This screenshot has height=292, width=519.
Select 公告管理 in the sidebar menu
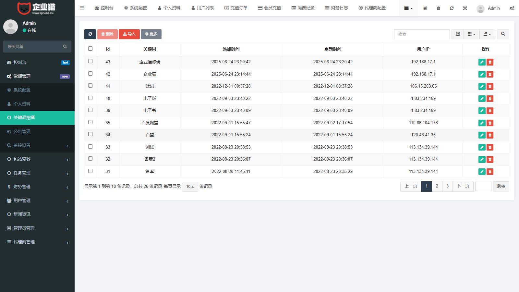(22, 131)
